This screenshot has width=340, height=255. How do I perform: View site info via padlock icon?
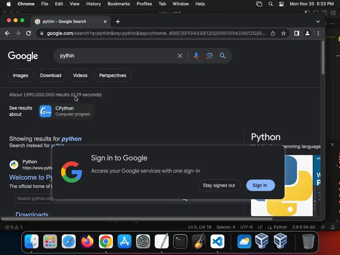[x=42, y=33]
